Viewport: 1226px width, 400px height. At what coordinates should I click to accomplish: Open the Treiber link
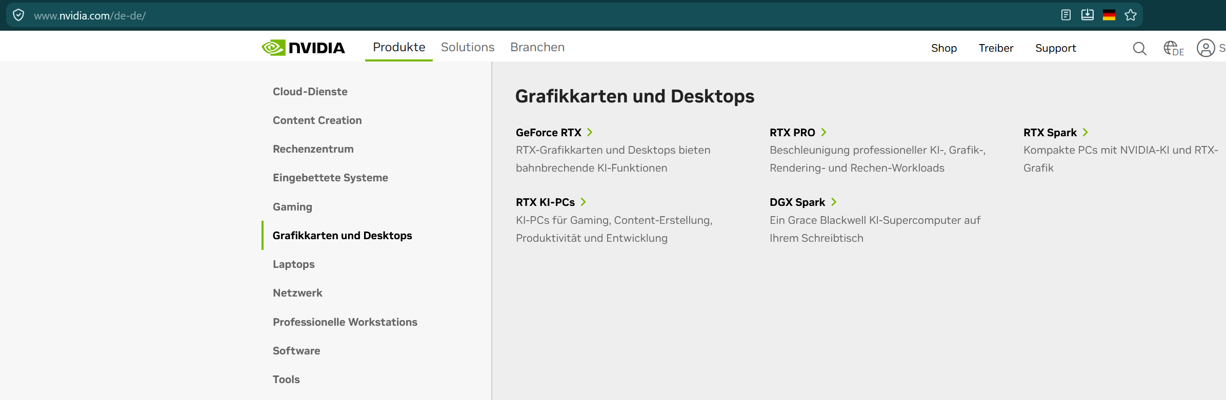click(x=996, y=48)
